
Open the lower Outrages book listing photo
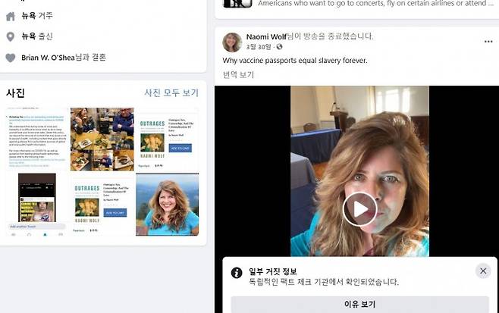102,205
